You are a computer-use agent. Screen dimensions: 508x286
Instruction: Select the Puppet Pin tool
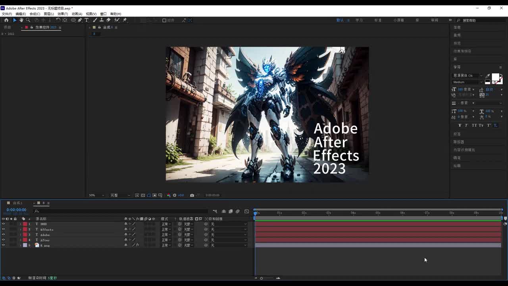pyautogui.click(x=125, y=20)
